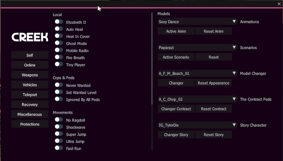
Task: Toggle Set Wanted Level switch
Action: coord(59,92)
